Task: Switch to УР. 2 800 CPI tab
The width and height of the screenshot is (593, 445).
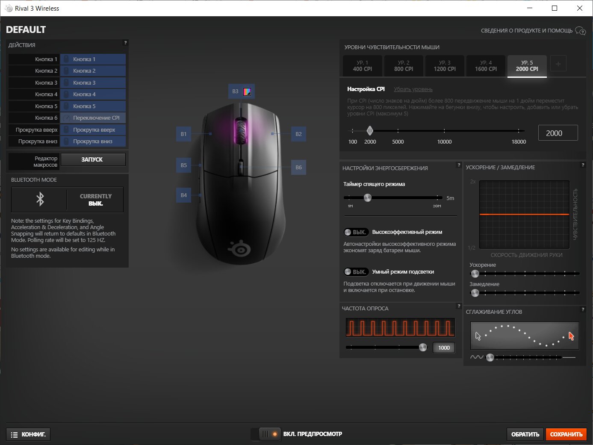Action: click(x=404, y=66)
